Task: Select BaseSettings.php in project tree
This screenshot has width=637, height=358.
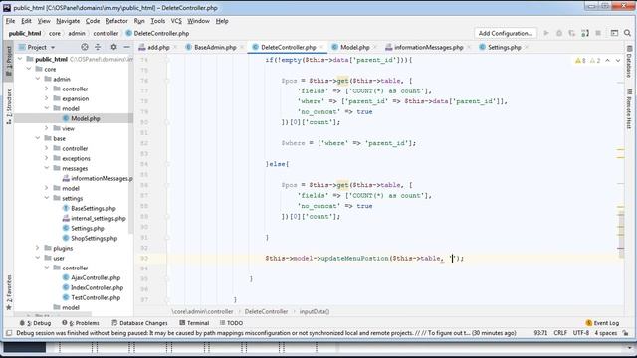Action: [93, 208]
